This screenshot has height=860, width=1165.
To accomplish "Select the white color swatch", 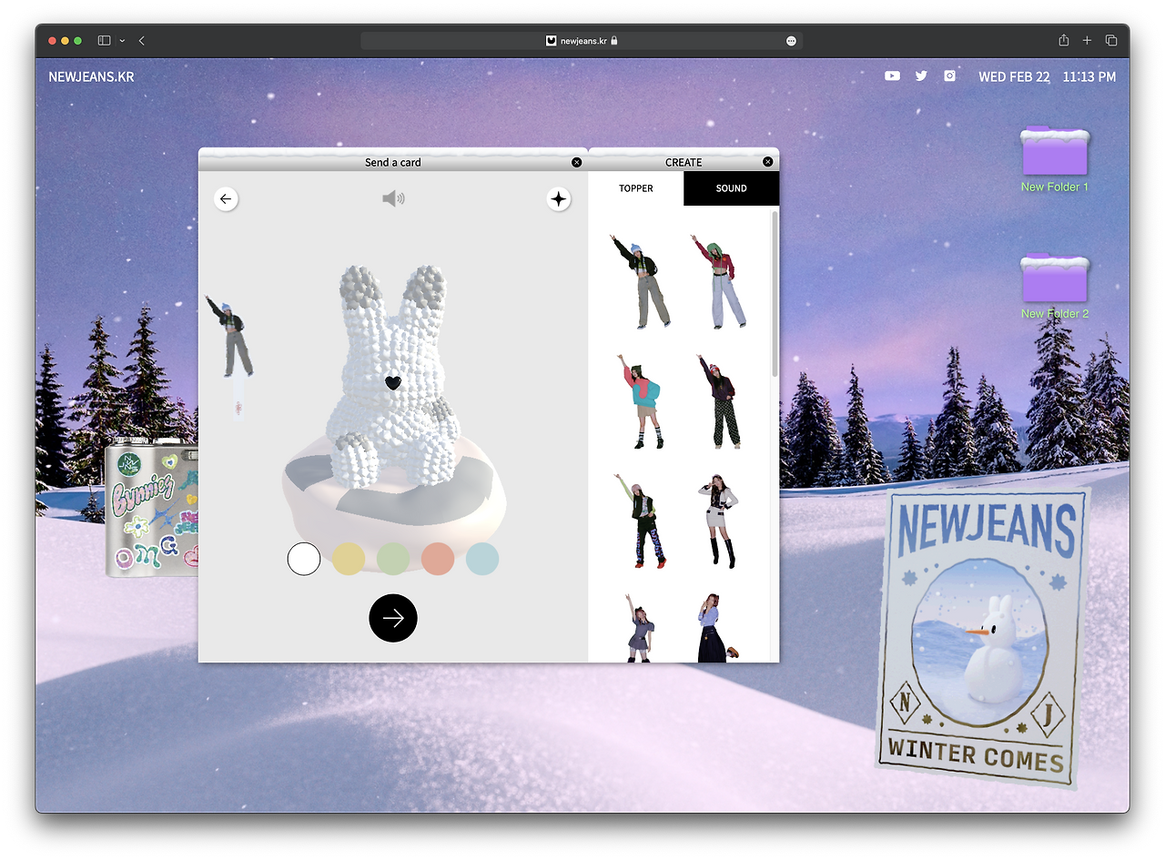I will pyautogui.click(x=304, y=559).
